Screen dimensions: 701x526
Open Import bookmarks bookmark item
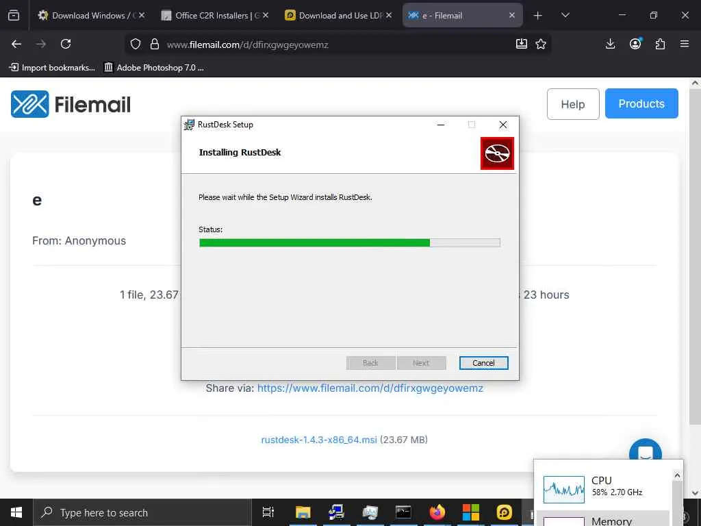pyautogui.click(x=52, y=68)
